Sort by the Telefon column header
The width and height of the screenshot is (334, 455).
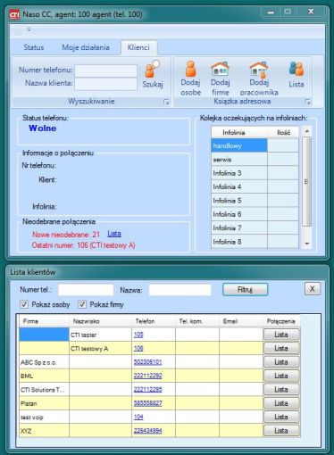pos(154,321)
